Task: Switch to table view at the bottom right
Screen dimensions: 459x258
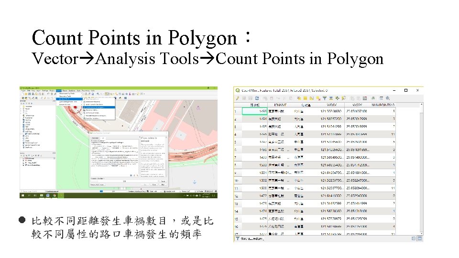Action: pyautogui.click(x=419, y=238)
